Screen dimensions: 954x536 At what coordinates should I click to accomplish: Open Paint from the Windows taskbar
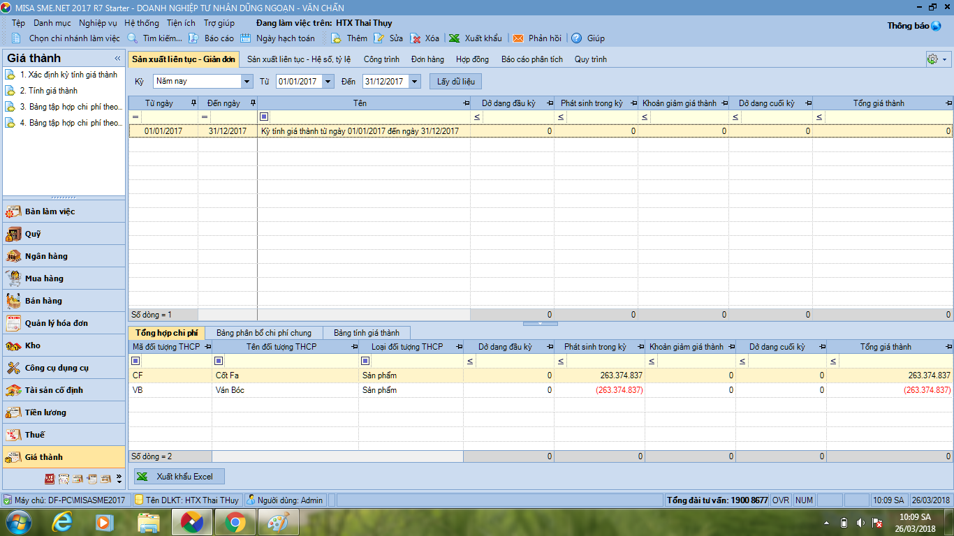coord(279,521)
